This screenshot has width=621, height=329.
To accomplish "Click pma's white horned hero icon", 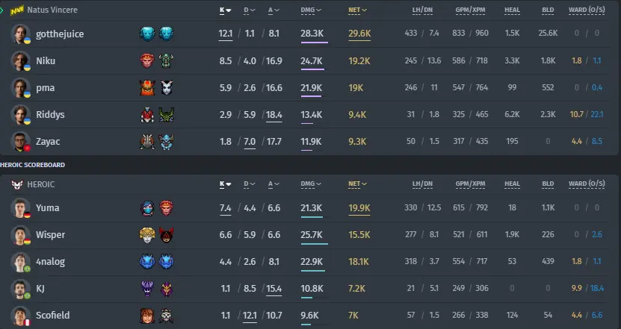I will 167,88.
